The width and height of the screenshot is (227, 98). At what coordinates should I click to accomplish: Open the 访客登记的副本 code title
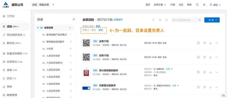tap(107, 85)
